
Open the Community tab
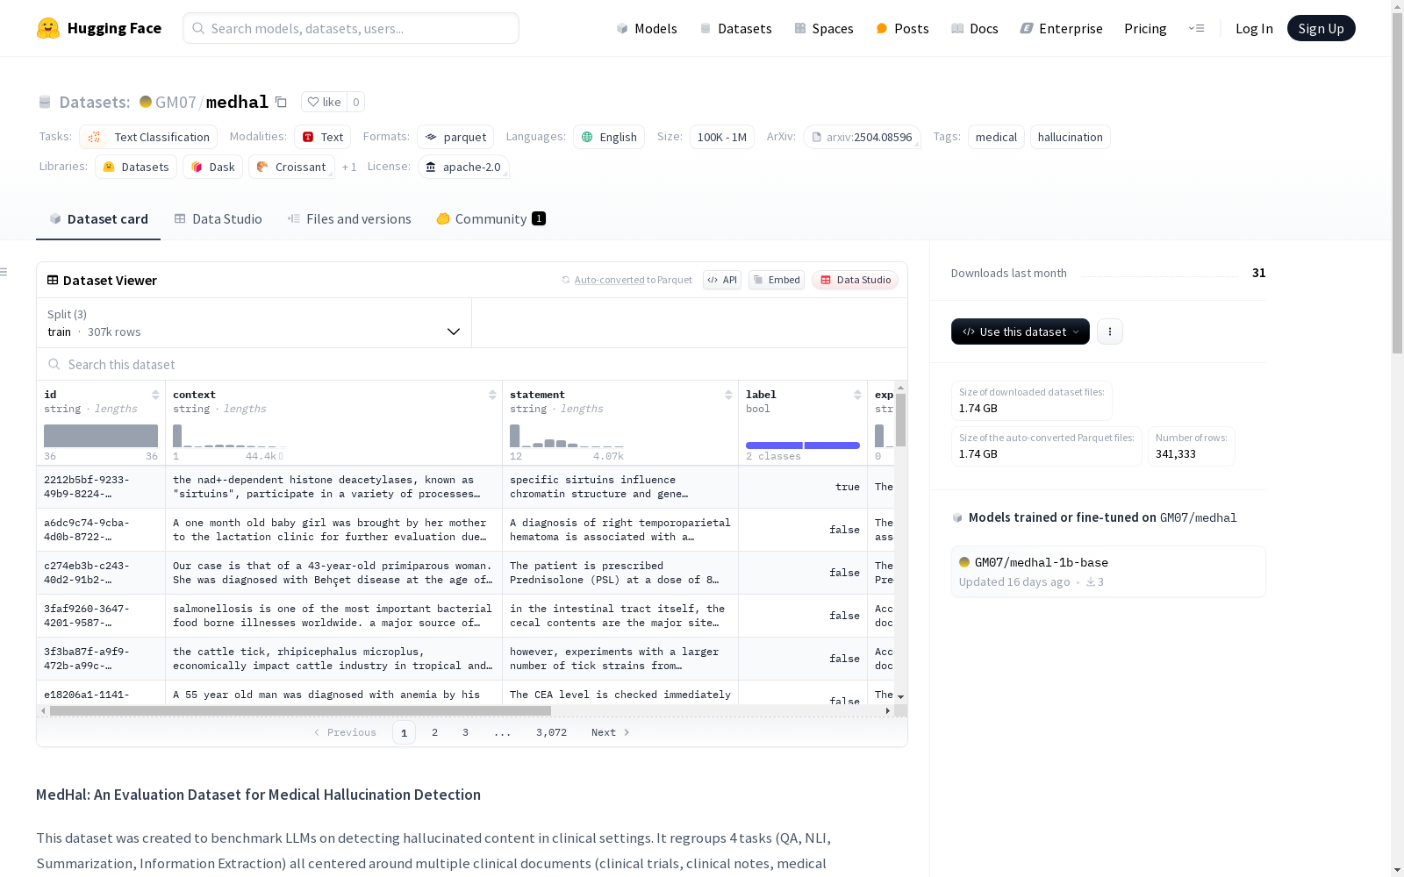click(491, 218)
